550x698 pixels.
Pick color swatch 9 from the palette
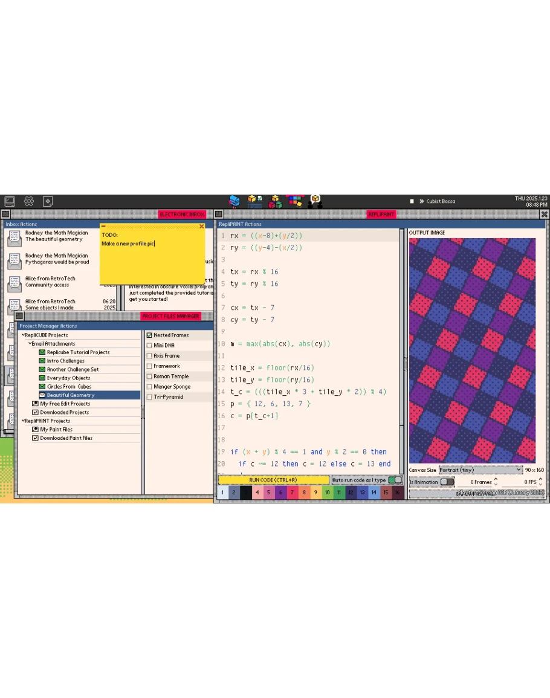point(315,493)
